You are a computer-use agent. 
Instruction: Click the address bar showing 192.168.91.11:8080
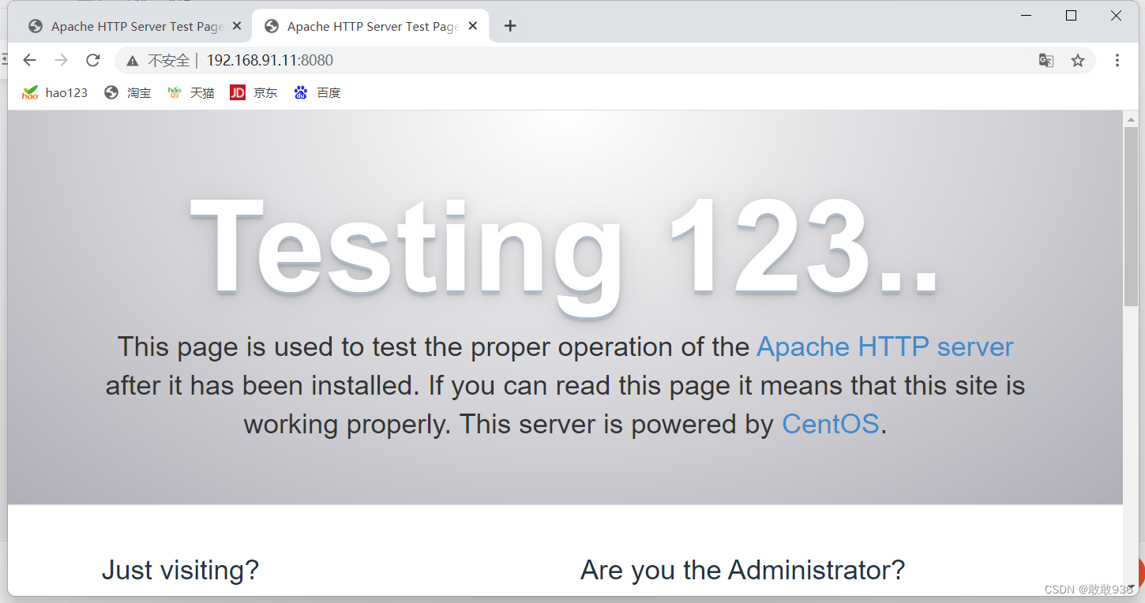(605, 60)
